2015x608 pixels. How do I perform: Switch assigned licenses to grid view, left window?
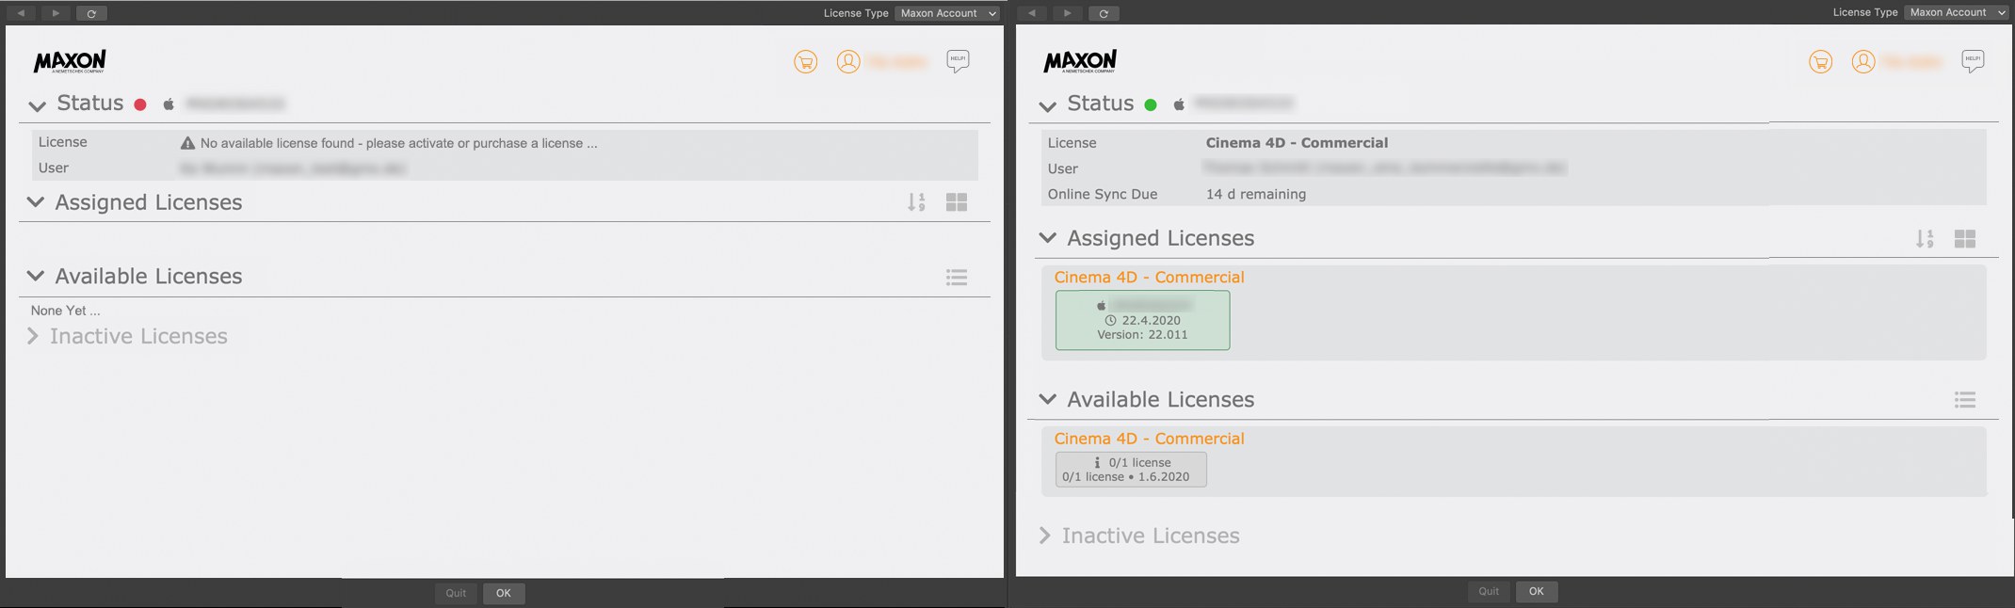957,202
